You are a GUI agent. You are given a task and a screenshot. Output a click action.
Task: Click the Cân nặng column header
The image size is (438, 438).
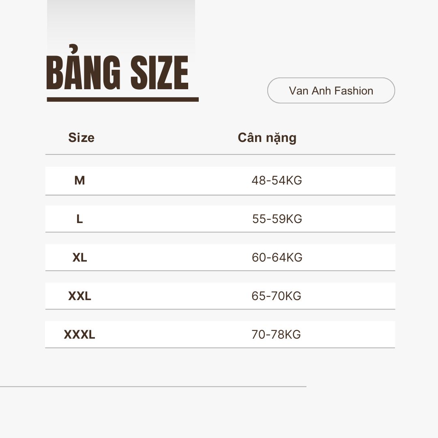(267, 138)
